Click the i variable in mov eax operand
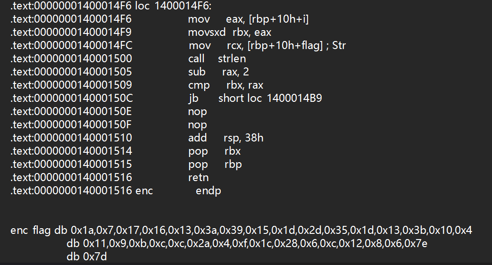 [x=307, y=19]
